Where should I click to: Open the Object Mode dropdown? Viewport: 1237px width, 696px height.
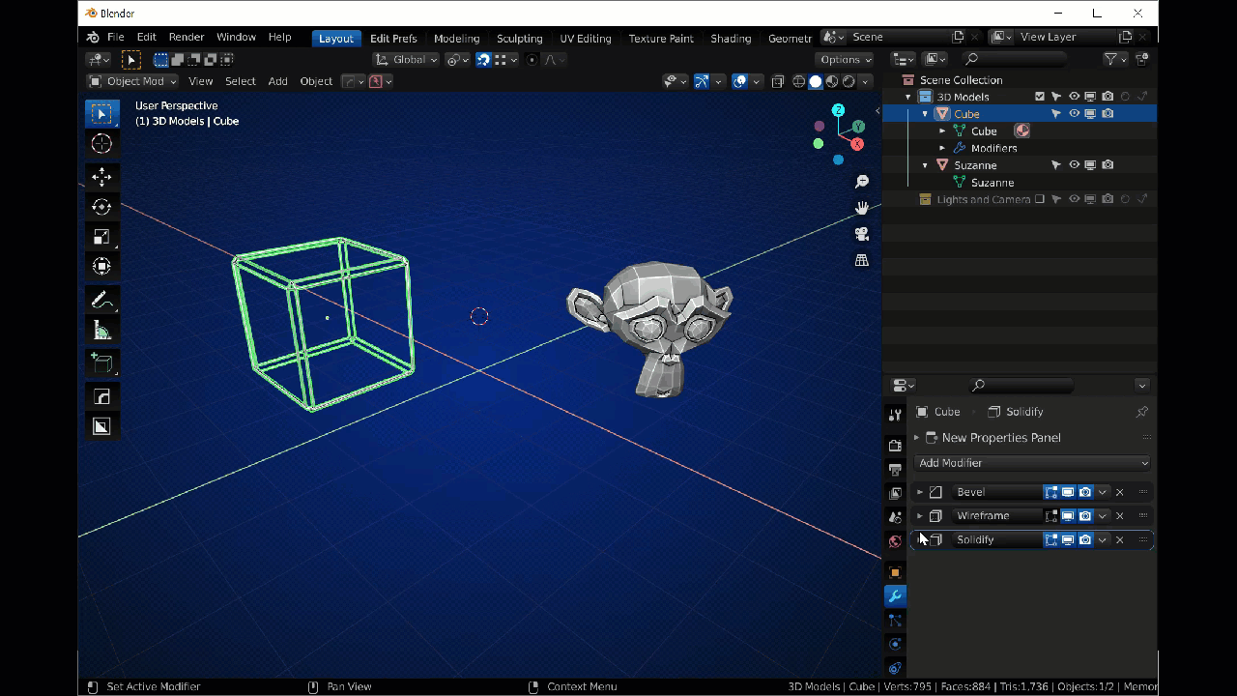132,81
